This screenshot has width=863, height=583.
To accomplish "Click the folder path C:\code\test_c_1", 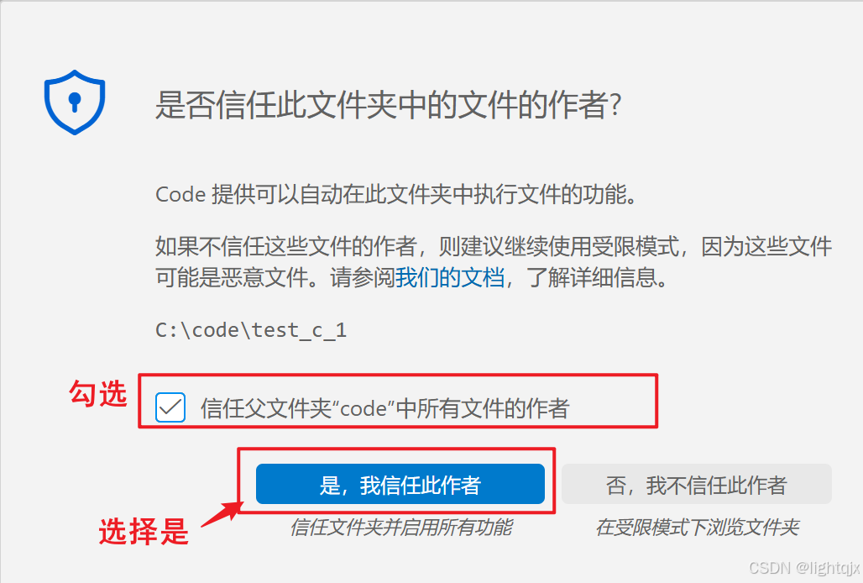I will coord(251,330).
